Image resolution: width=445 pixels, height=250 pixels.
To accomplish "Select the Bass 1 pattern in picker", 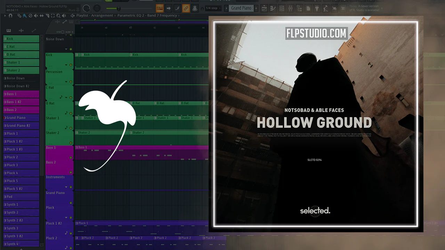I will [21, 94].
